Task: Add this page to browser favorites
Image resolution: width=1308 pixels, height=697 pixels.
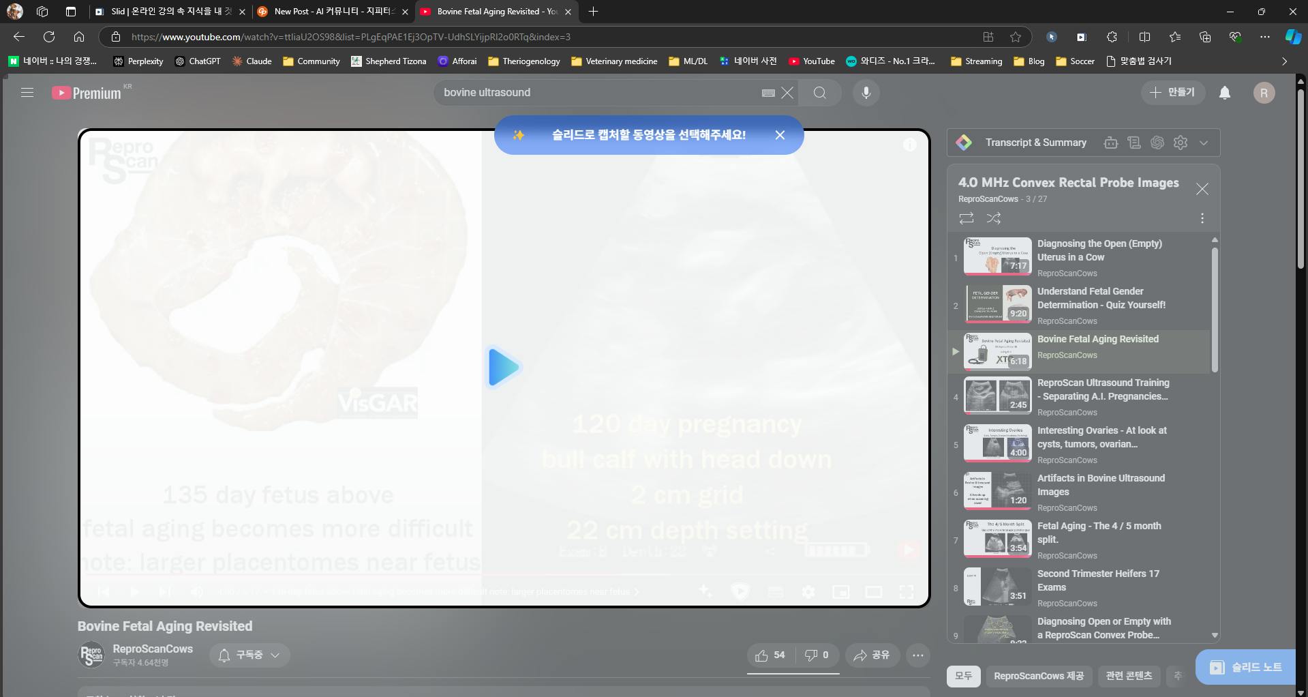Action: click(x=1016, y=37)
